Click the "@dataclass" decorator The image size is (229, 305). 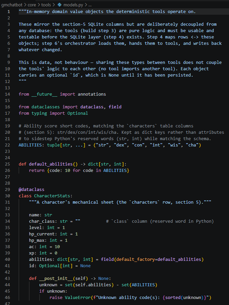click(x=31, y=190)
